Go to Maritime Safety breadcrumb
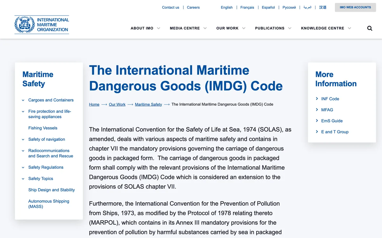The height and width of the screenshot is (238, 382). 148,104
